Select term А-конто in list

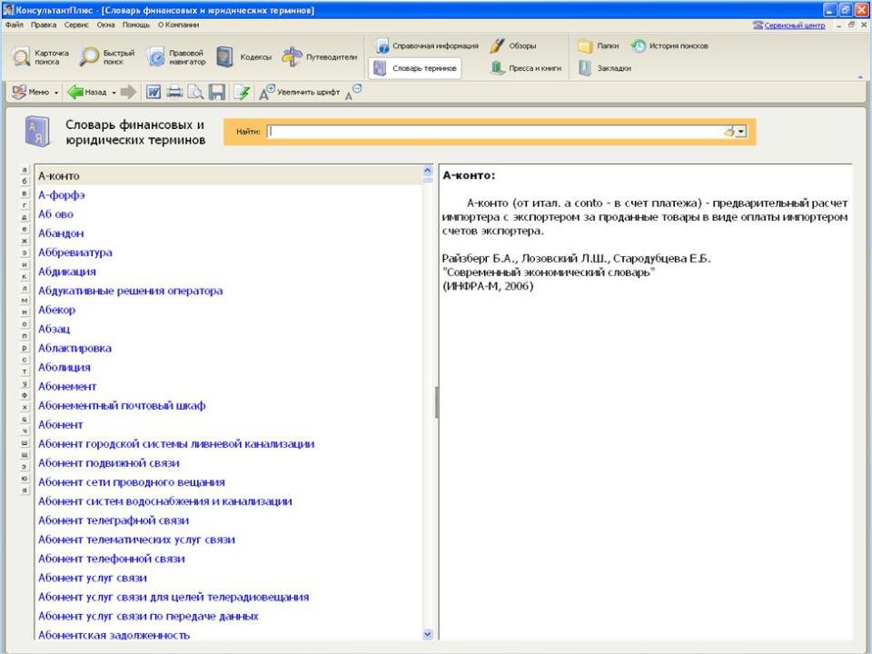tap(228, 175)
